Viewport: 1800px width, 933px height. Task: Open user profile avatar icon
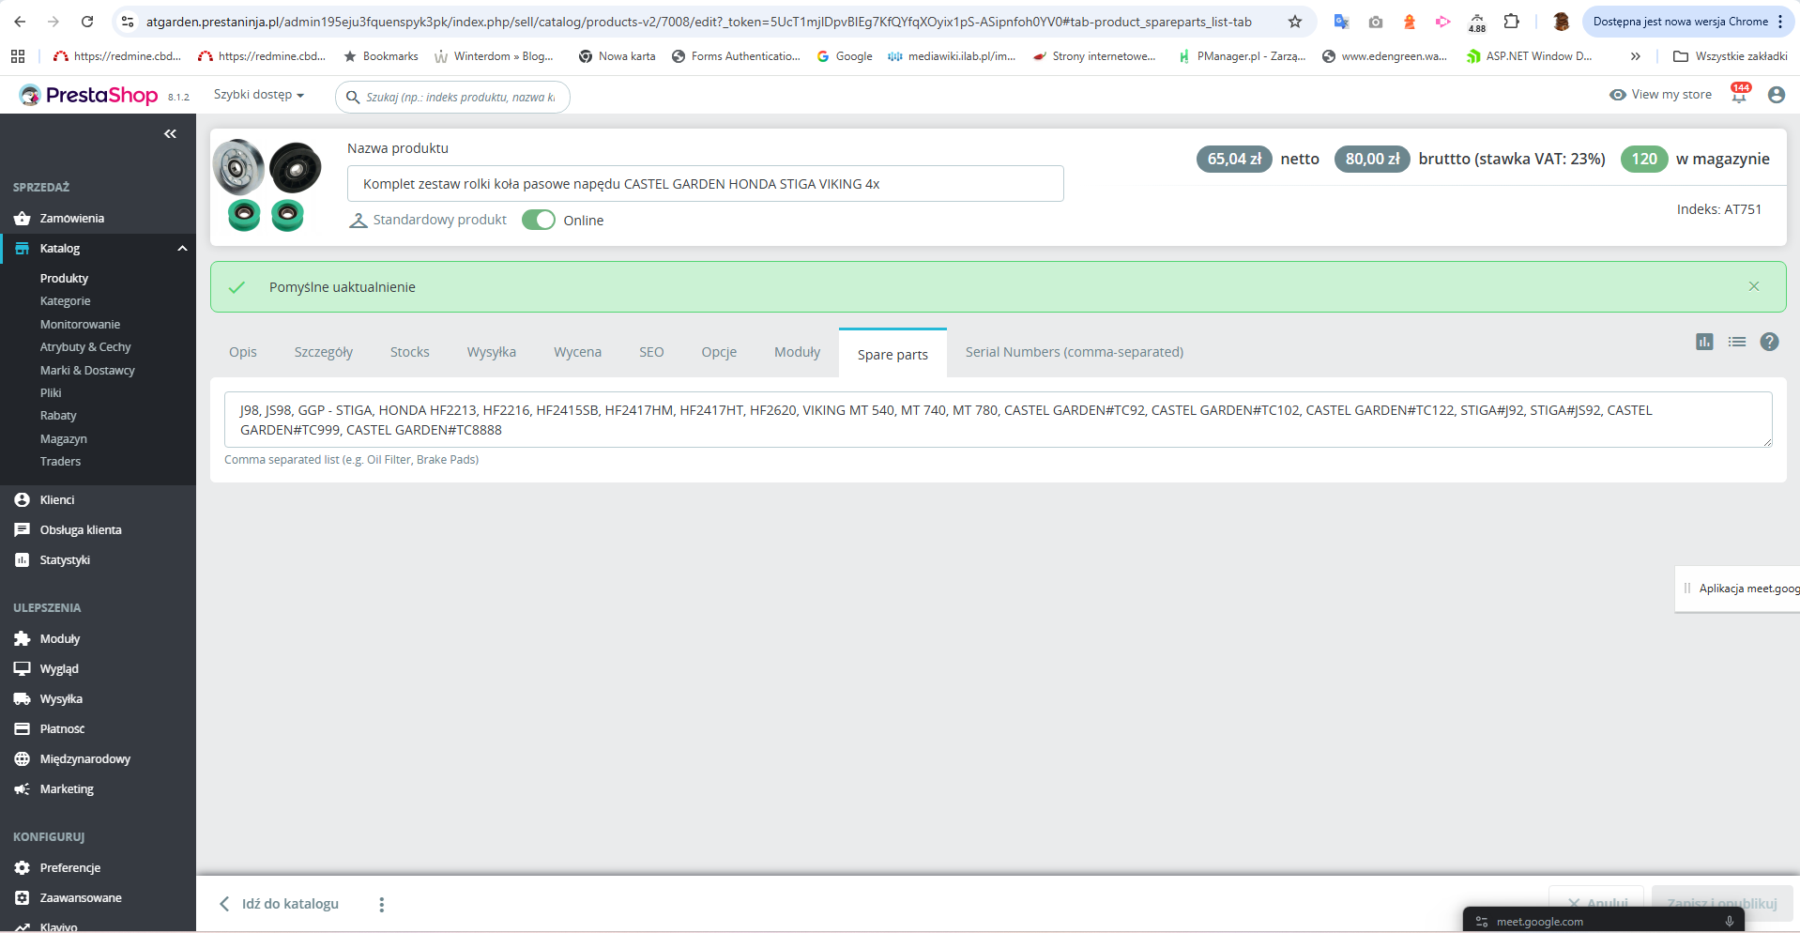click(1776, 95)
